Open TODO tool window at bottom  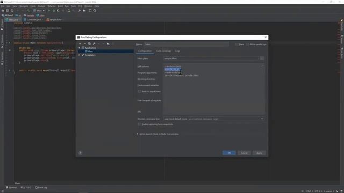(x=26, y=188)
